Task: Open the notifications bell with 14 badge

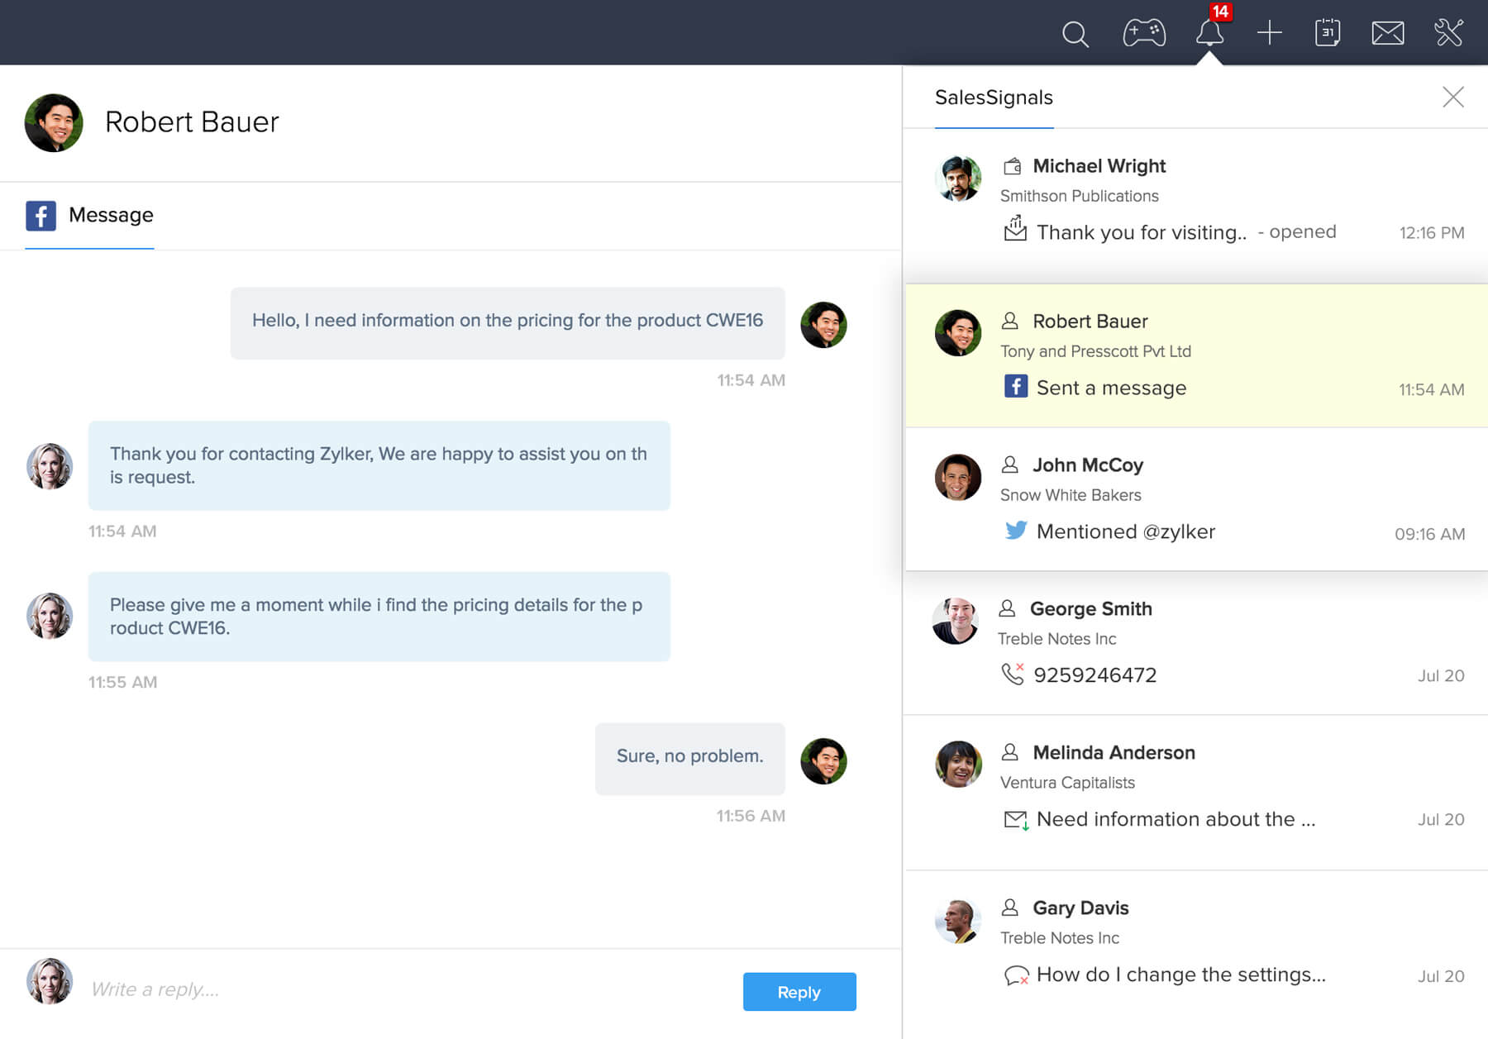Action: tap(1209, 33)
